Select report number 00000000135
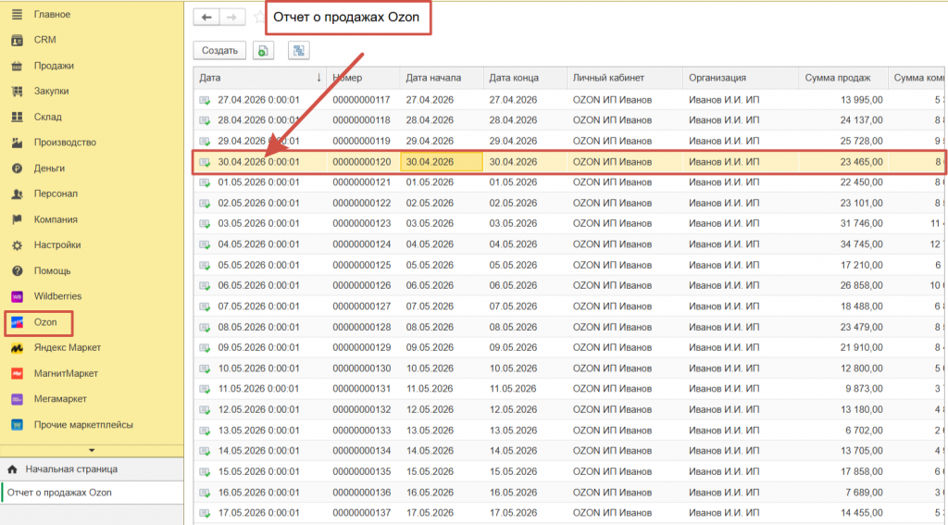The width and height of the screenshot is (948, 525). (362, 472)
